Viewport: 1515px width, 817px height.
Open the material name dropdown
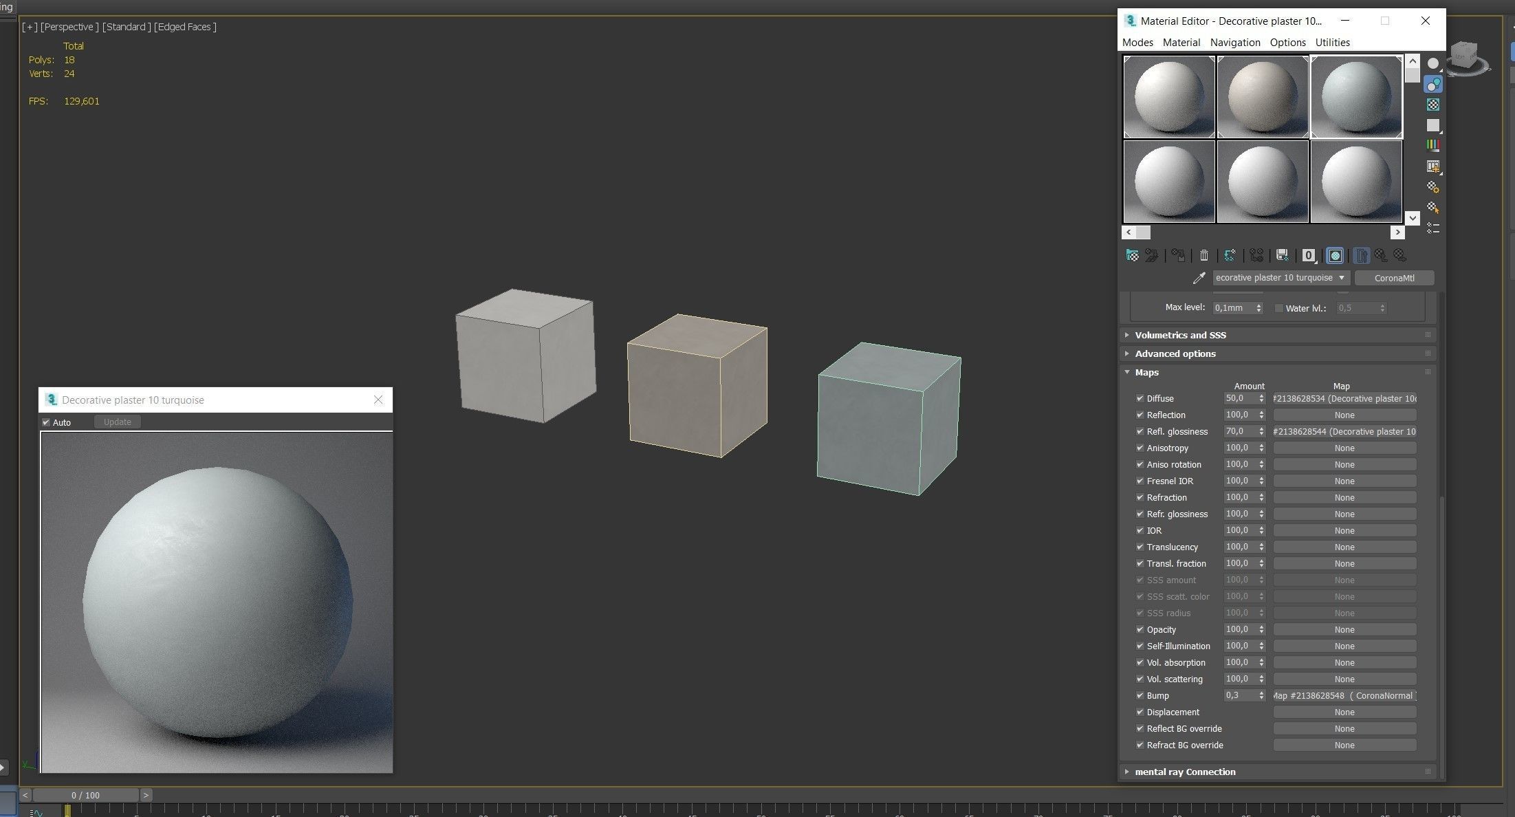[x=1341, y=278]
